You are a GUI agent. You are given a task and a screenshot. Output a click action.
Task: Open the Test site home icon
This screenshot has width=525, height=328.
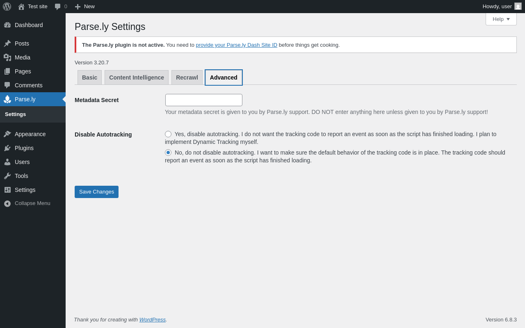point(21,7)
